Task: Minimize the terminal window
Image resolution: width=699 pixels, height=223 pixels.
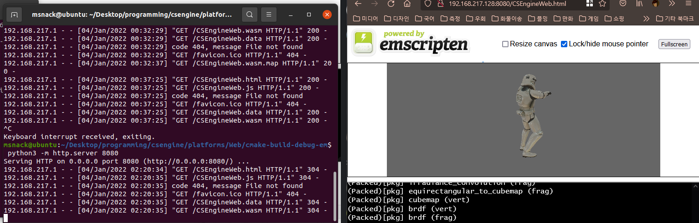Action: [292, 15]
